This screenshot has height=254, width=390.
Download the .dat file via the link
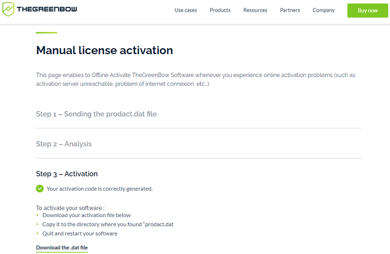tap(62, 248)
